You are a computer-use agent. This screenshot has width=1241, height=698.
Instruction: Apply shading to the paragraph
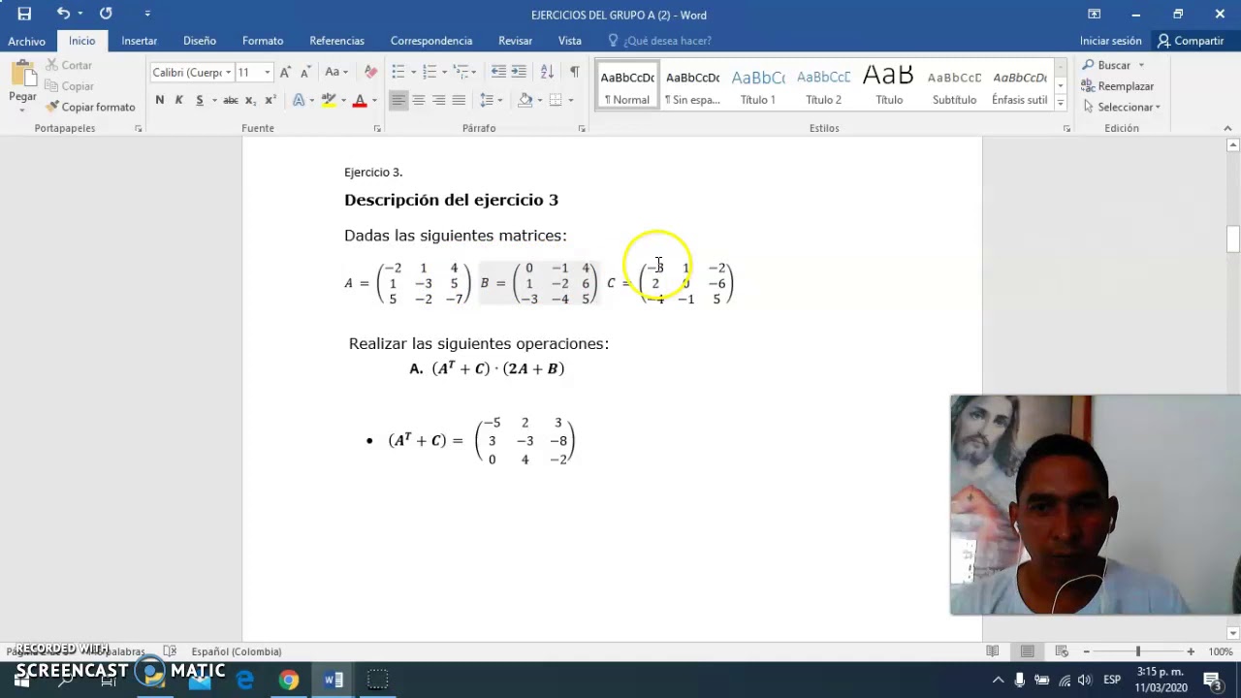point(525,100)
